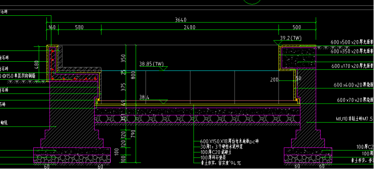
Task: Click the 160 dimension at top left
Action: point(52,27)
